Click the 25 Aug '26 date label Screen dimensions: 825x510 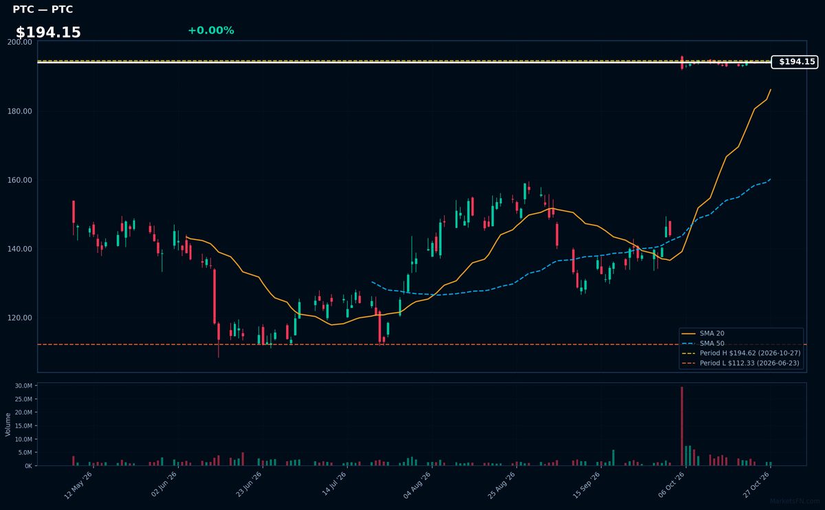tap(501, 485)
